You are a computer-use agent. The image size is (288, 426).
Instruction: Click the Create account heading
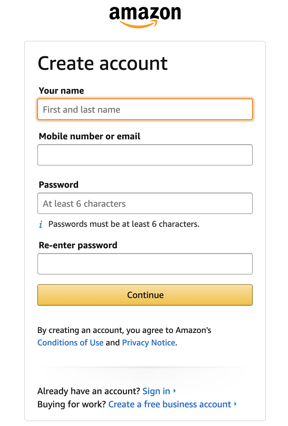click(x=103, y=64)
